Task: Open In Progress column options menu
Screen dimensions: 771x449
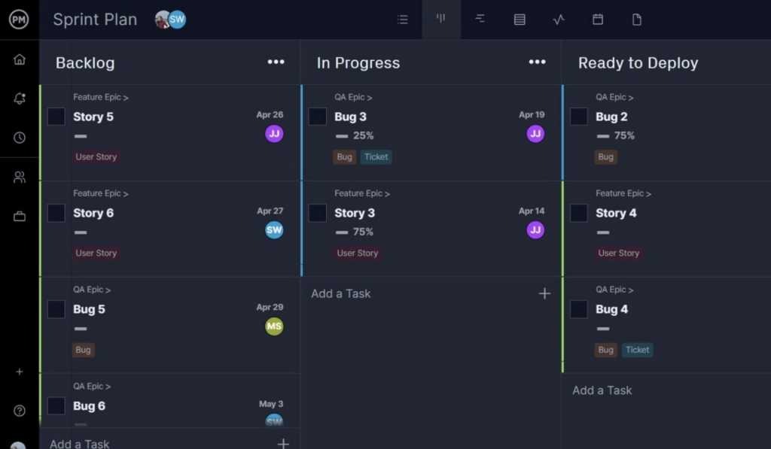Action: [537, 62]
